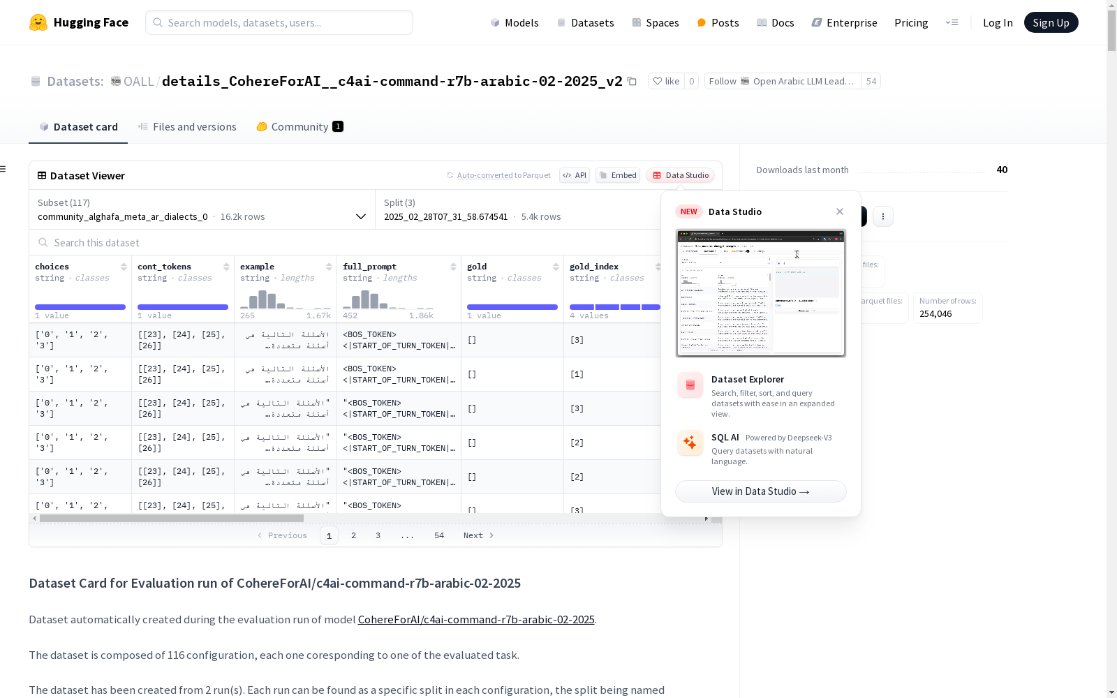Viewport: 1117px width, 698px height.
Task: Open the Models page
Action: [x=515, y=22]
